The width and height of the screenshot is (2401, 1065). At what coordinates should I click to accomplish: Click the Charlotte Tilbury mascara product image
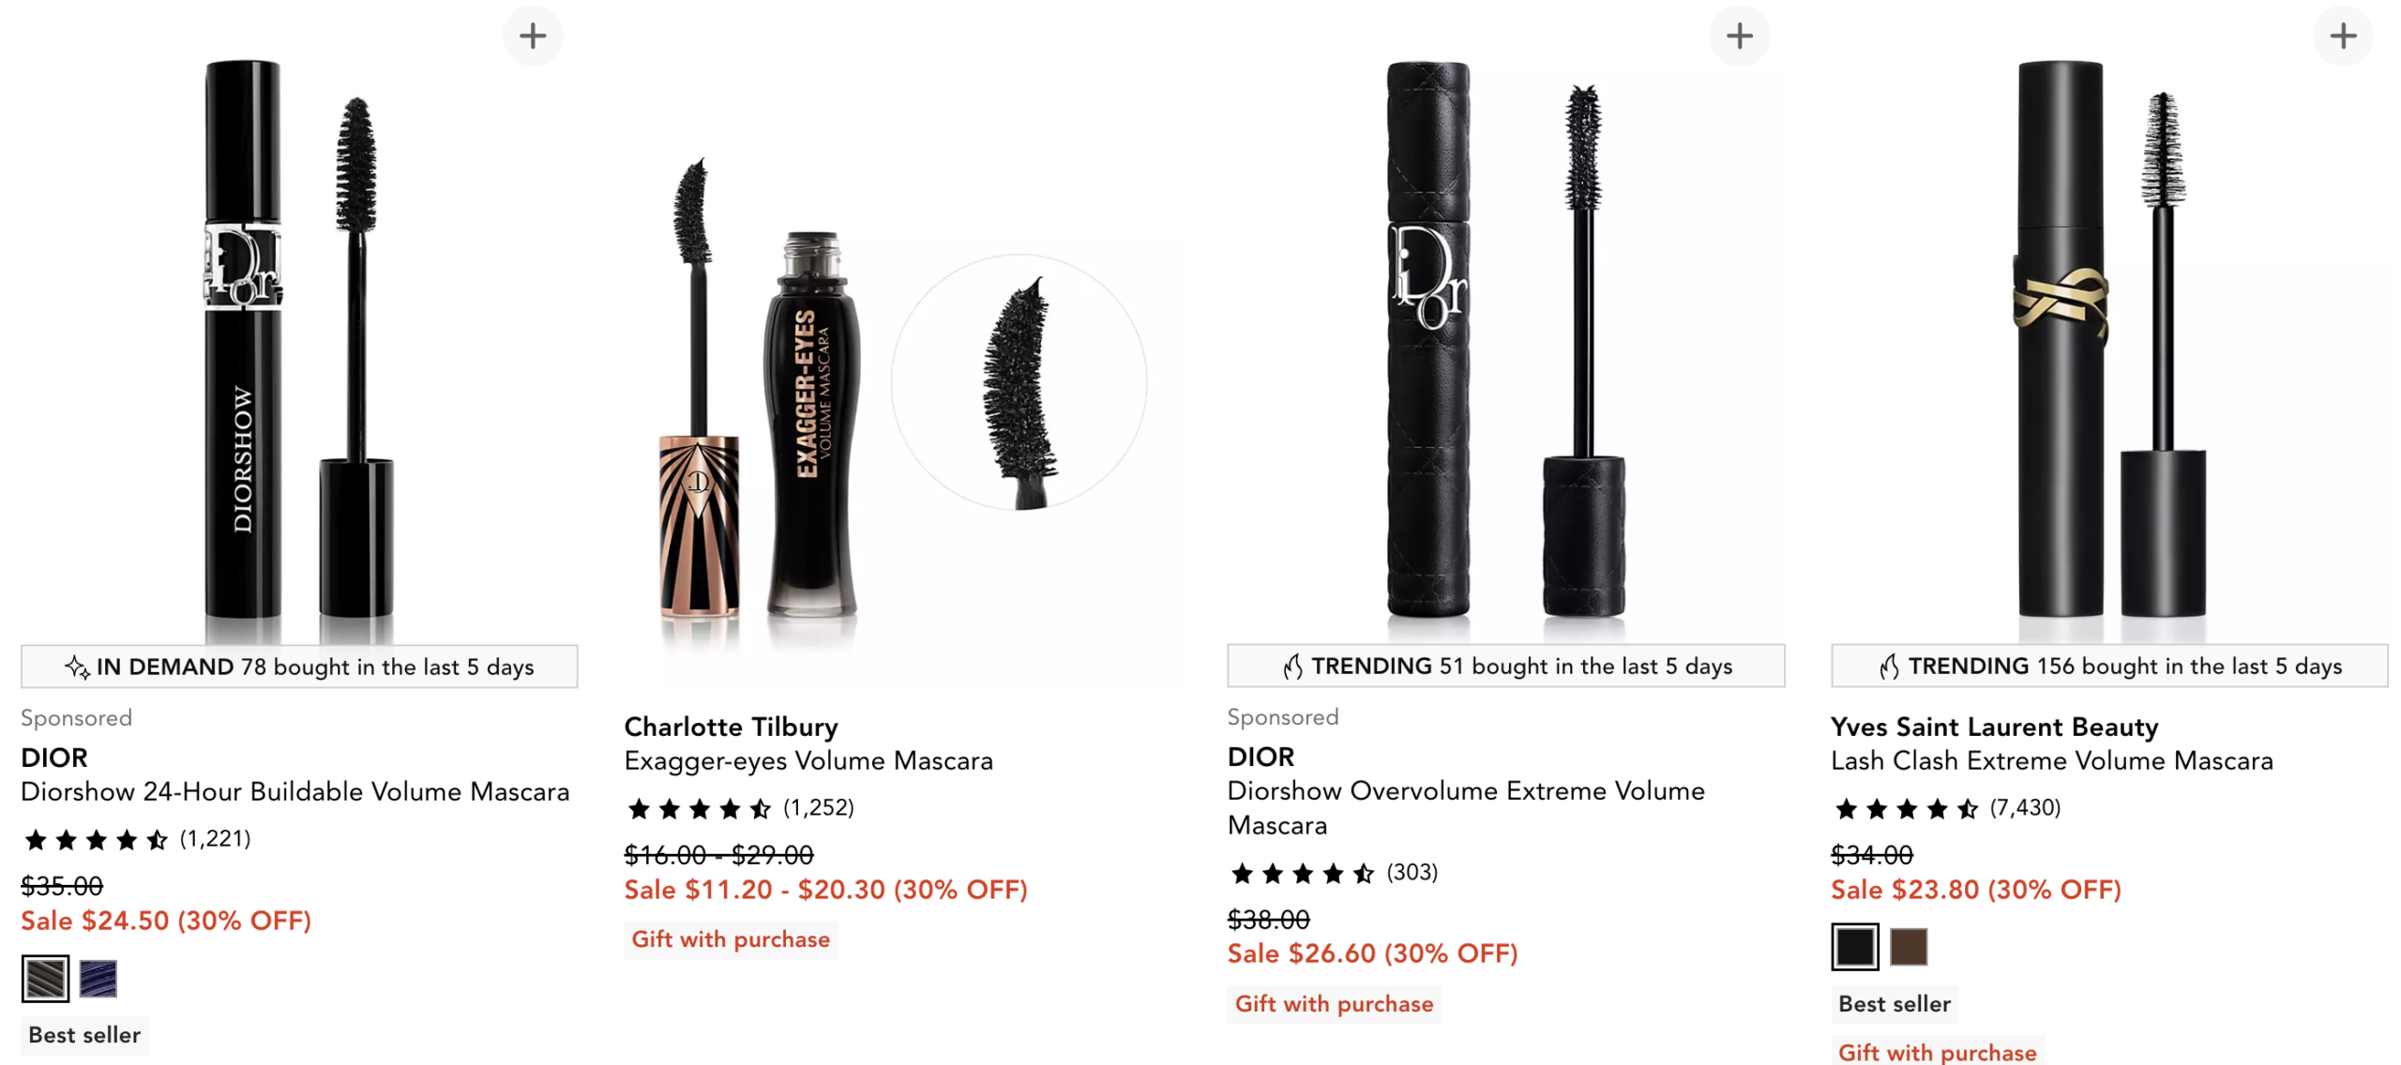click(x=902, y=375)
